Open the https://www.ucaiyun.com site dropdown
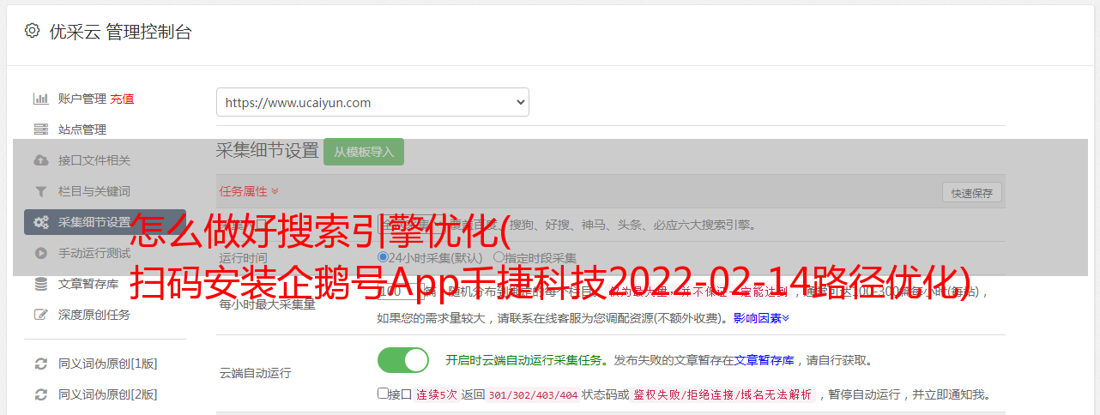 pos(372,102)
